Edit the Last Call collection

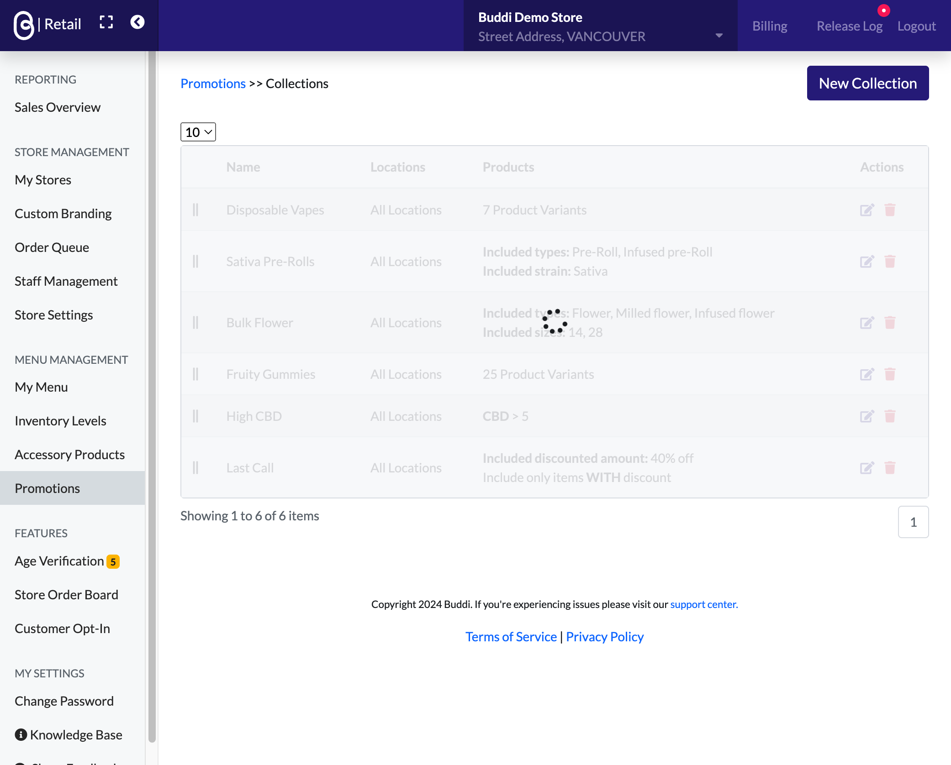pyautogui.click(x=867, y=468)
